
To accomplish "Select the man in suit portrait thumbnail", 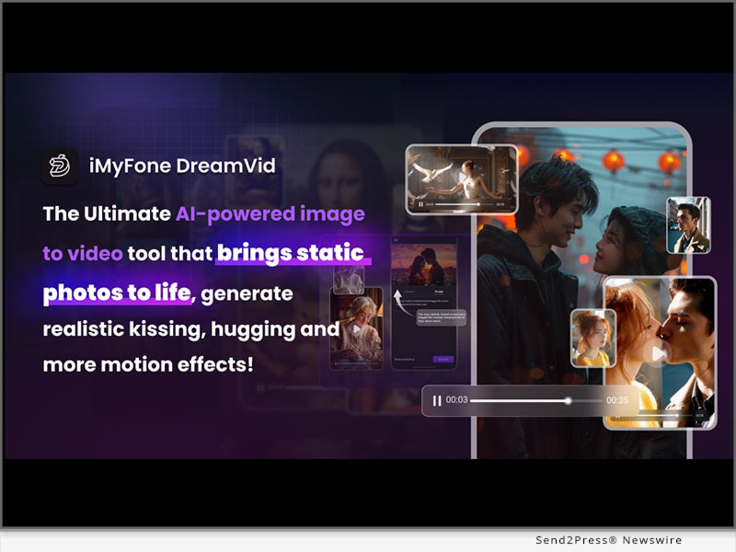I will point(687,224).
